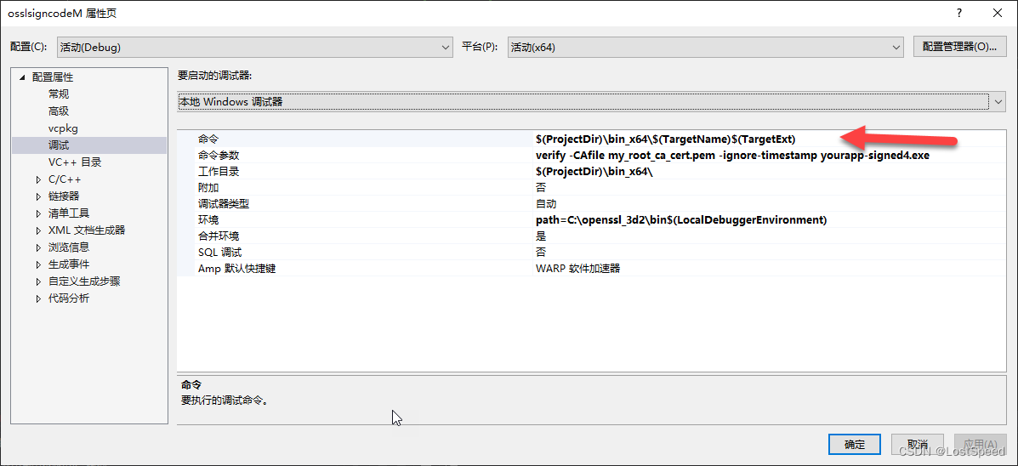This screenshot has height=466, width=1018.
Task: Select vcpkg in the property tree
Action: (x=63, y=128)
